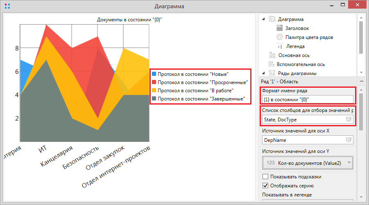Select Легенда in the settings tree
The image size is (369, 205).
[x=295, y=46]
